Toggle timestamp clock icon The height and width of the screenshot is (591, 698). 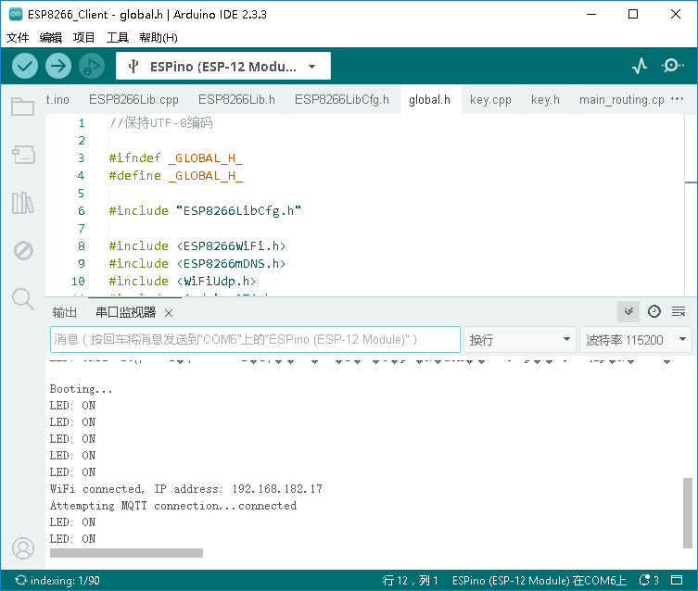point(654,311)
